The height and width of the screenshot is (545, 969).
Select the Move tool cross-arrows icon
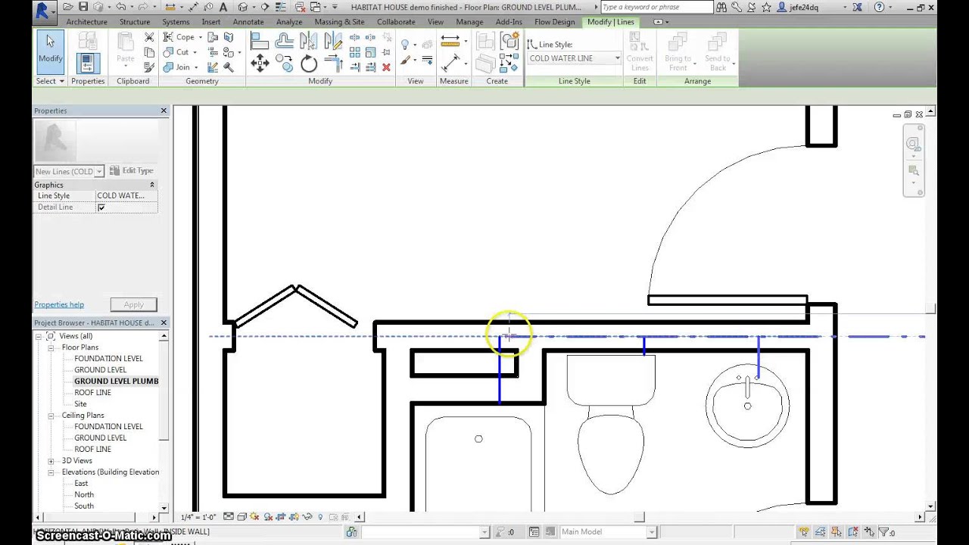[x=260, y=64]
